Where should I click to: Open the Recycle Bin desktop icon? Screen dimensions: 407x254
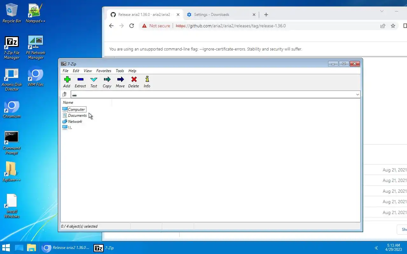pos(12,13)
